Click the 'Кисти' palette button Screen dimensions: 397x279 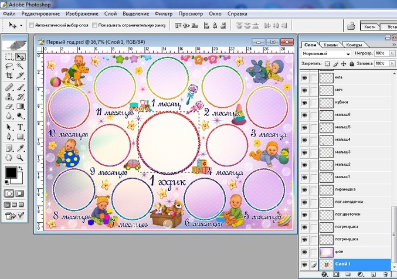click(x=369, y=27)
